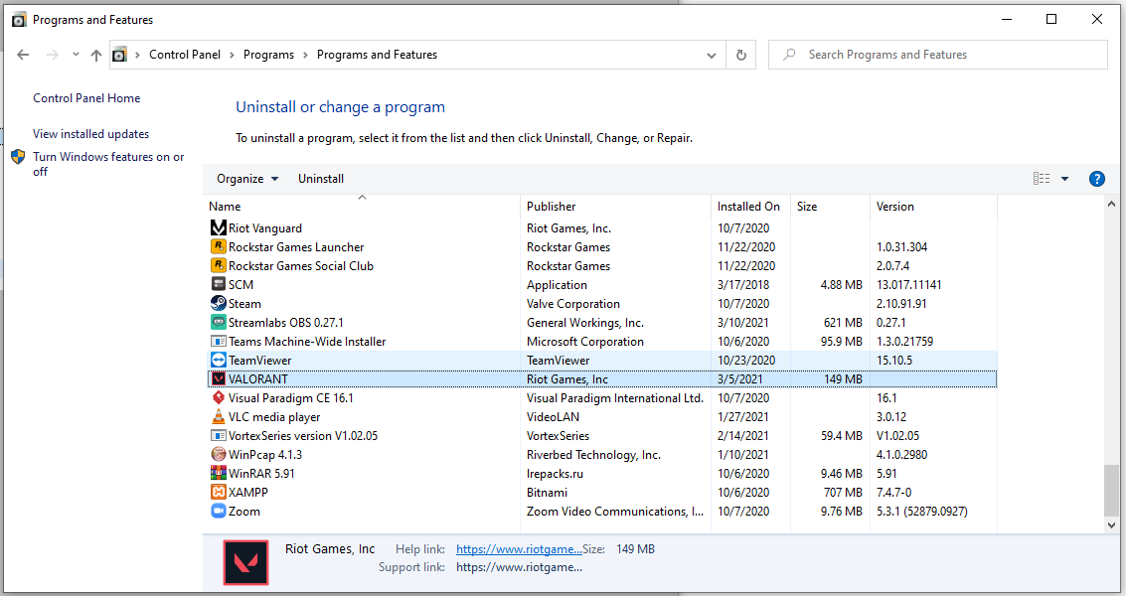The height and width of the screenshot is (596, 1126).
Task: Expand the address bar history dropdown
Action: tap(711, 56)
